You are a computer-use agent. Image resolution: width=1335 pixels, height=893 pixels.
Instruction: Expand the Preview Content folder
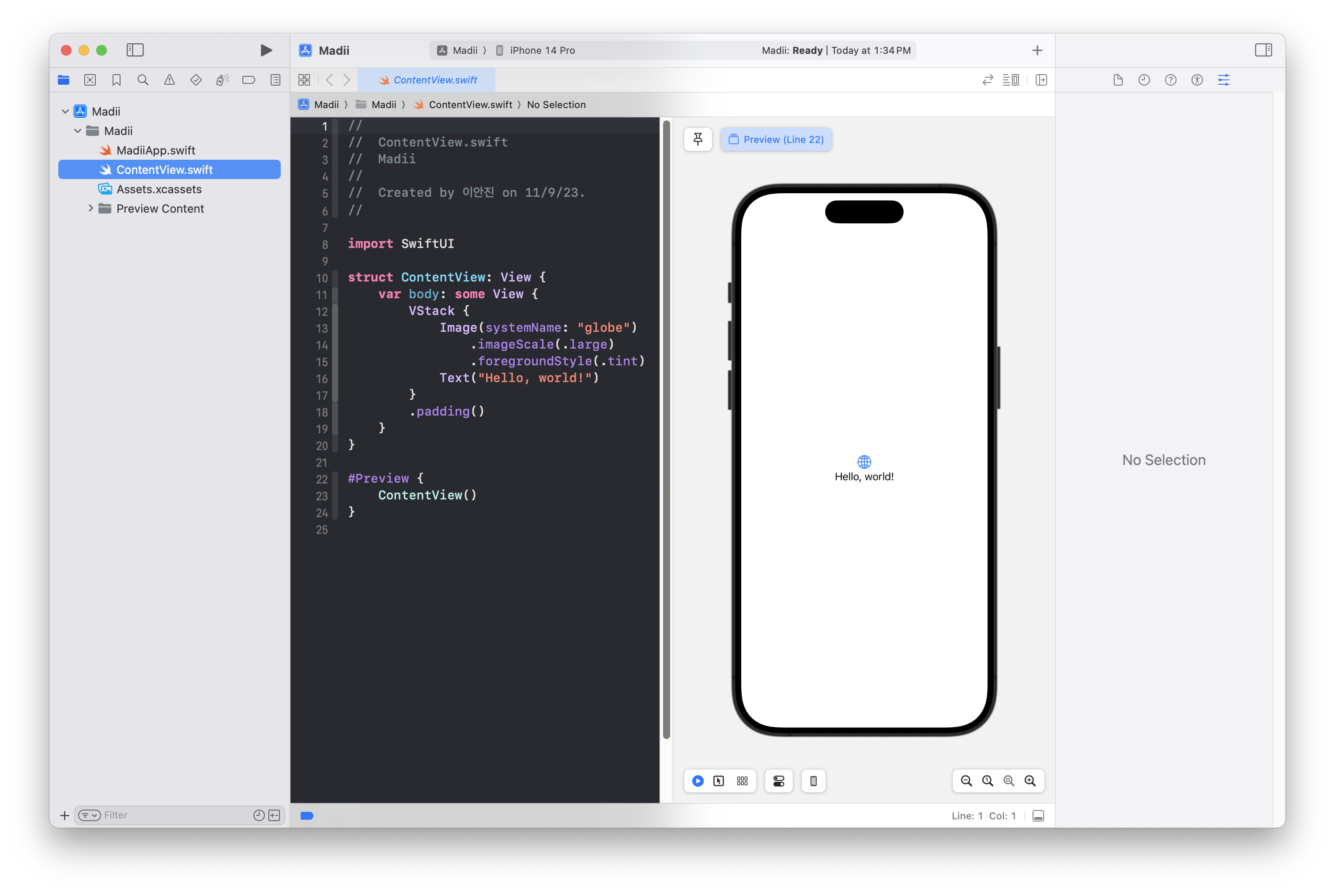point(91,208)
